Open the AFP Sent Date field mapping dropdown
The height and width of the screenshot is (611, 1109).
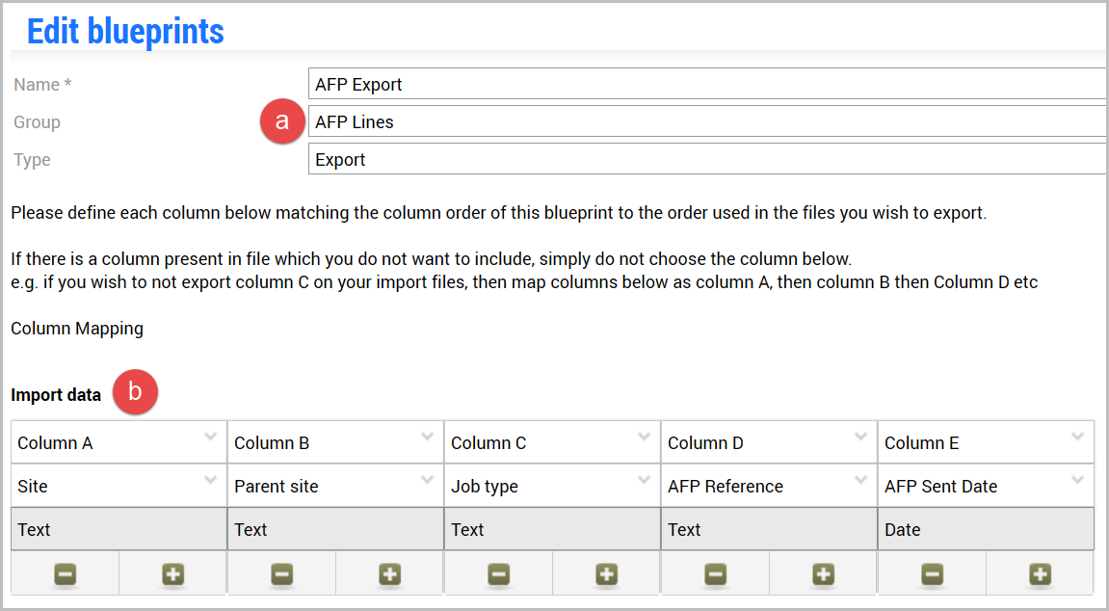pos(986,486)
